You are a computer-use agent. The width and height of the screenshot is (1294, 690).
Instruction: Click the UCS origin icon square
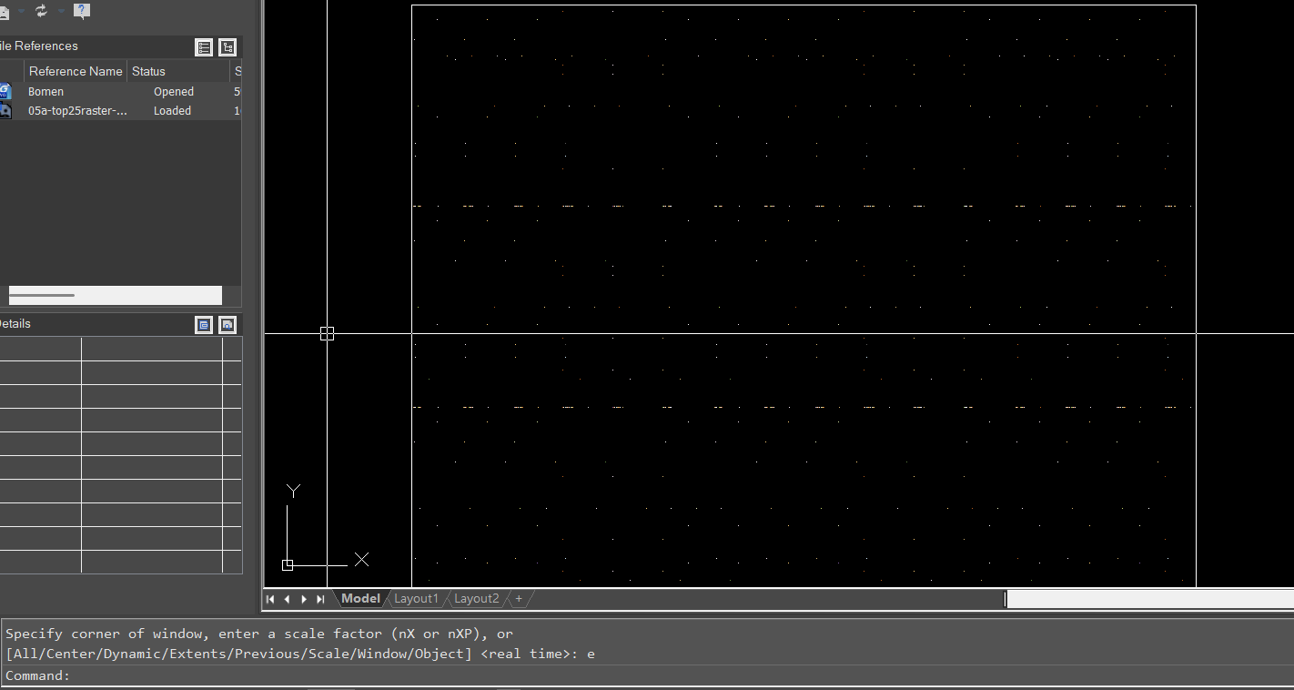click(x=288, y=565)
